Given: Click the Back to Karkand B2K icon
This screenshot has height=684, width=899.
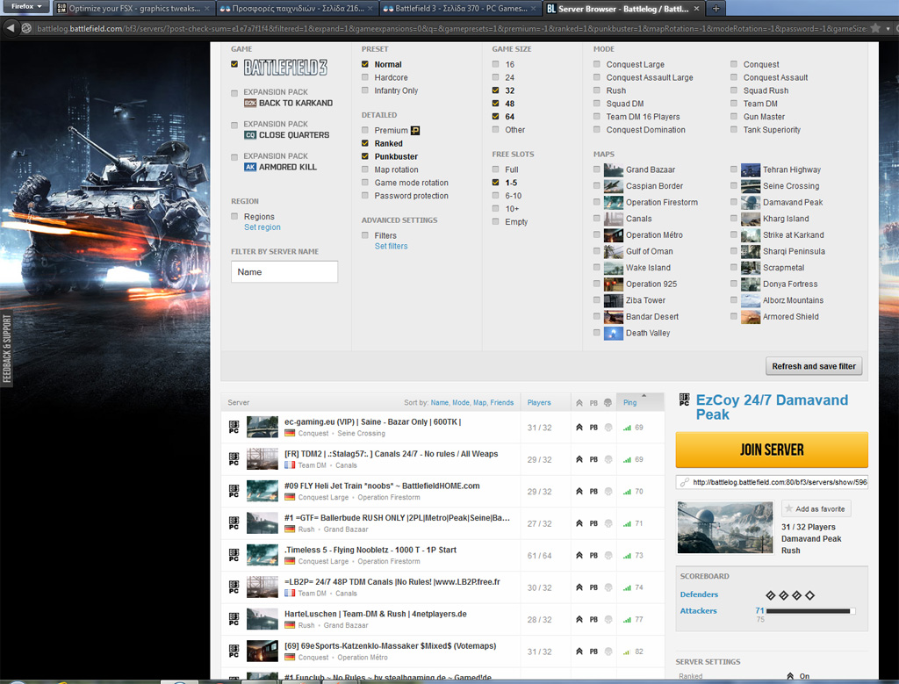Looking at the screenshot, I should [250, 104].
